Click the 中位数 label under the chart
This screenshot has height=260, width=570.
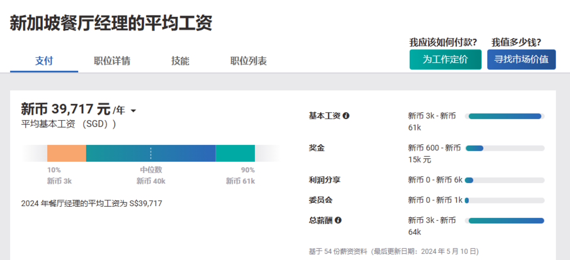tap(151, 170)
